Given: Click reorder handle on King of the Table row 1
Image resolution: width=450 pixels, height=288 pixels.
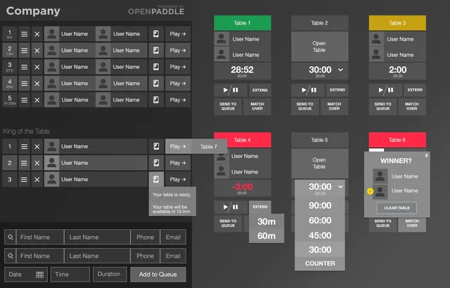Looking at the screenshot, I should tap(25, 146).
